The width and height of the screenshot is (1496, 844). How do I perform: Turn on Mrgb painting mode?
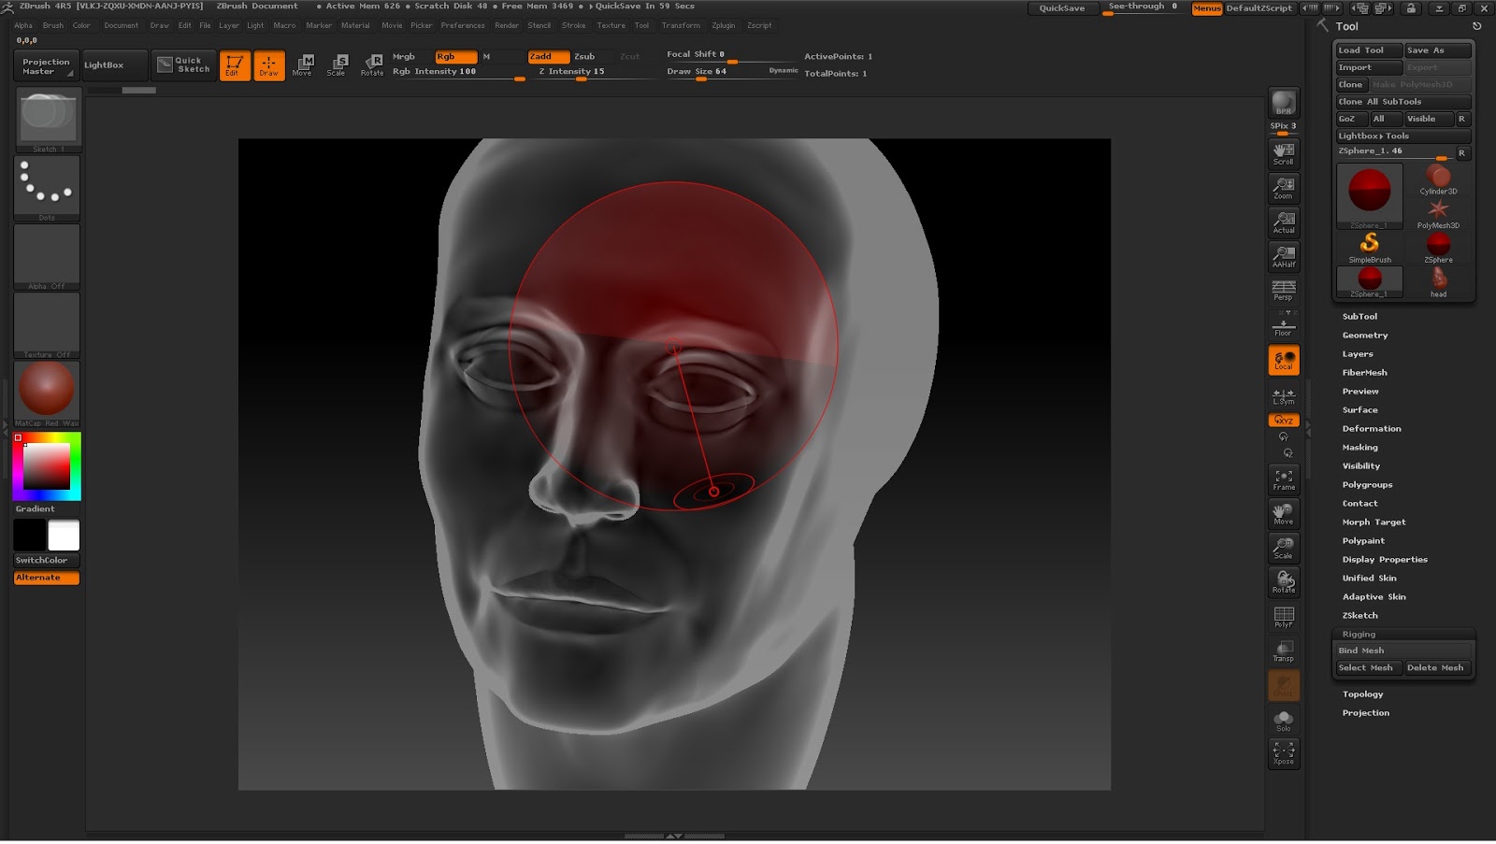click(x=404, y=56)
